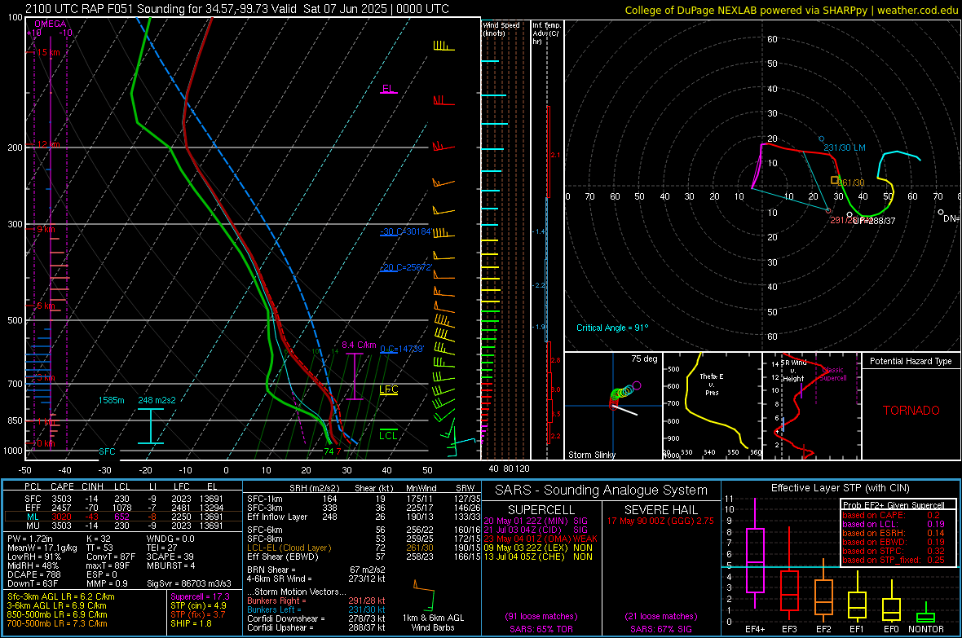Click the Eff Shear (EBWD) row
The image size is (962, 638).
click(364, 557)
